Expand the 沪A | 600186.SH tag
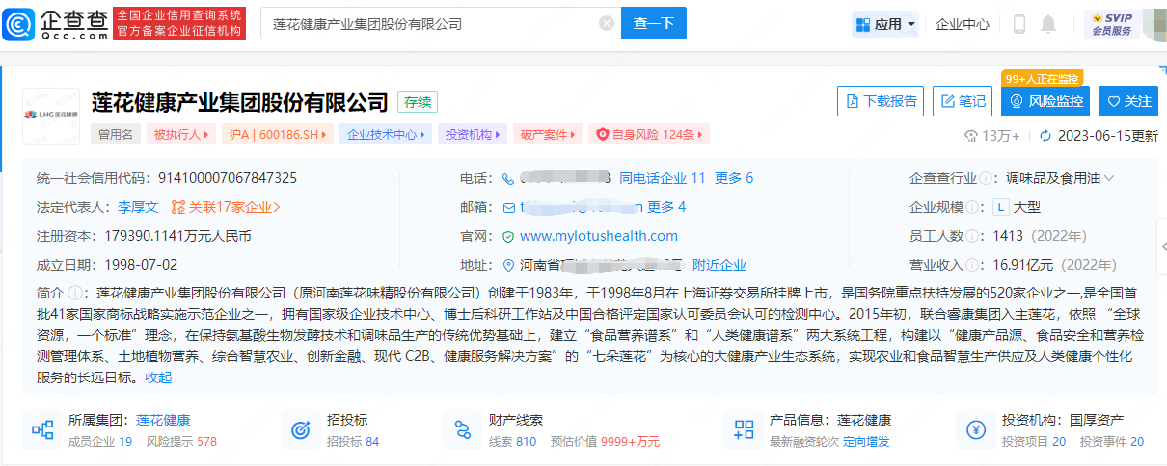Image resolution: width=1167 pixels, height=466 pixels. tap(278, 135)
